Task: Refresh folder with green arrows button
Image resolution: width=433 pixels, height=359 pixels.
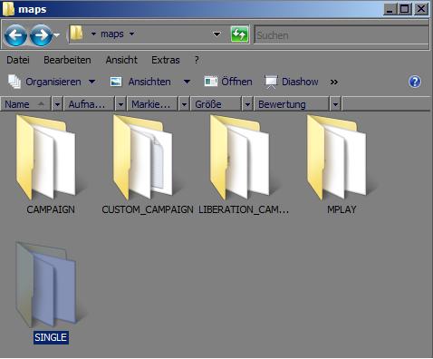Action: click(239, 34)
